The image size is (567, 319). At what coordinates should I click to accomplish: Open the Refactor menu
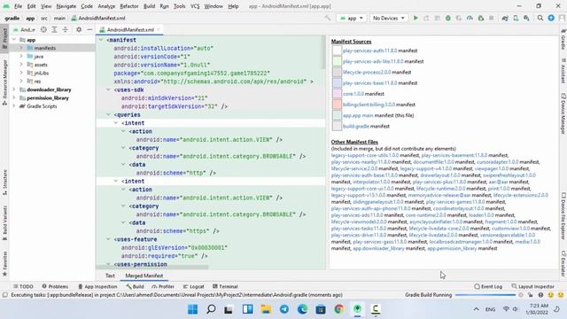click(129, 6)
